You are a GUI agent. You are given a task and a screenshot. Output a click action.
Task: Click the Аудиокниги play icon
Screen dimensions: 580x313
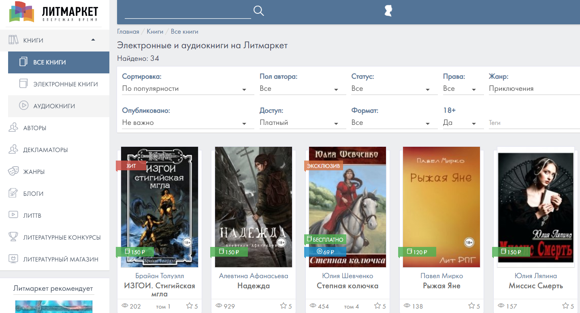[x=23, y=106]
